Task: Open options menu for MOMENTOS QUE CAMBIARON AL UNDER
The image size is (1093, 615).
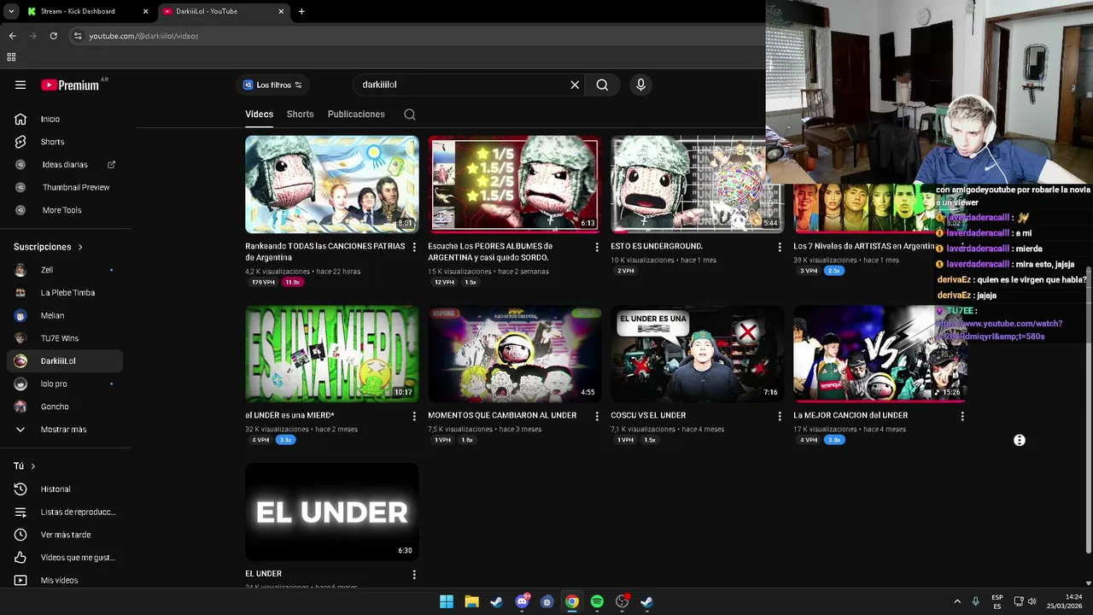Action: 597,416
